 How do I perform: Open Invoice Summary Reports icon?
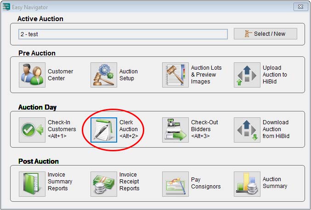point(32,184)
